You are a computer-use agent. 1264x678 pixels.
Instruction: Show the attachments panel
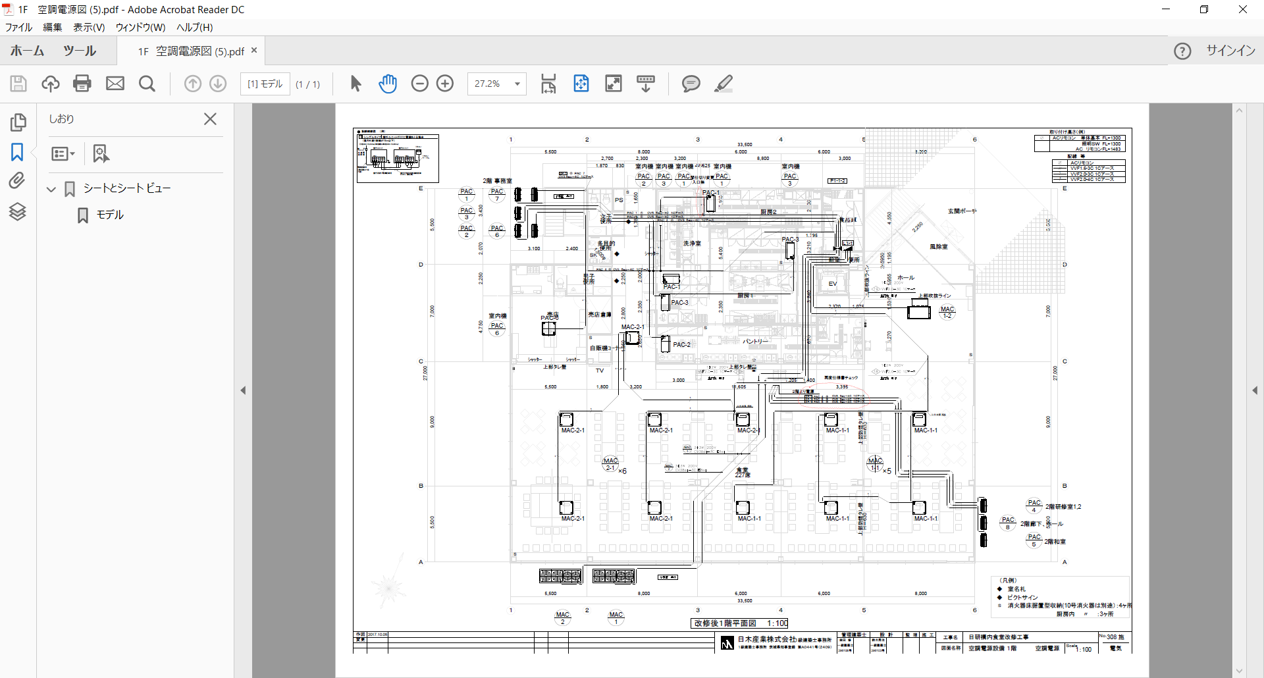[x=18, y=180]
